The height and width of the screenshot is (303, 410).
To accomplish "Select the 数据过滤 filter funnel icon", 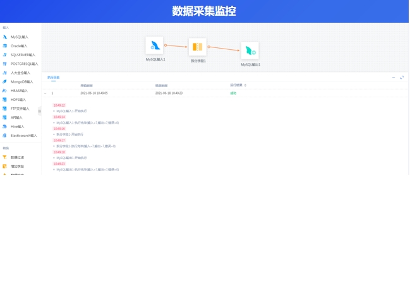I will pos(4,157).
